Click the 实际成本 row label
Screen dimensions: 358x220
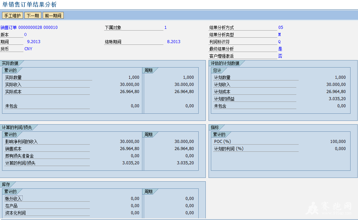13,92
